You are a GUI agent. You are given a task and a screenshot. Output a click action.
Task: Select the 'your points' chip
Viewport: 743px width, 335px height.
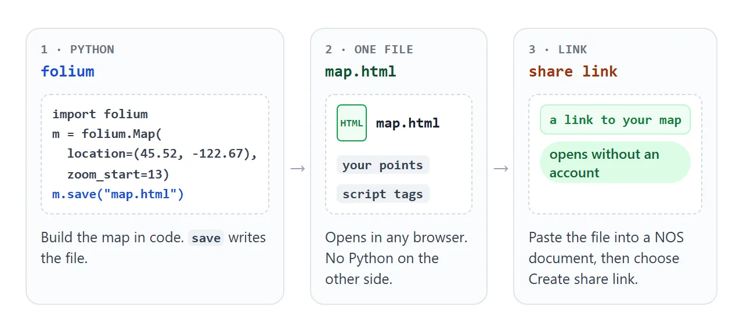(x=383, y=165)
